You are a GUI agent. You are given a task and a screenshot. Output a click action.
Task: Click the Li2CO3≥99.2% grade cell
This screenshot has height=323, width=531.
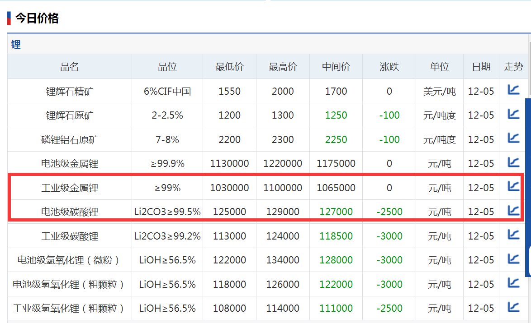click(167, 236)
